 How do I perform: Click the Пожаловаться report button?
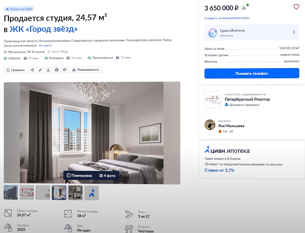click(x=86, y=70)
